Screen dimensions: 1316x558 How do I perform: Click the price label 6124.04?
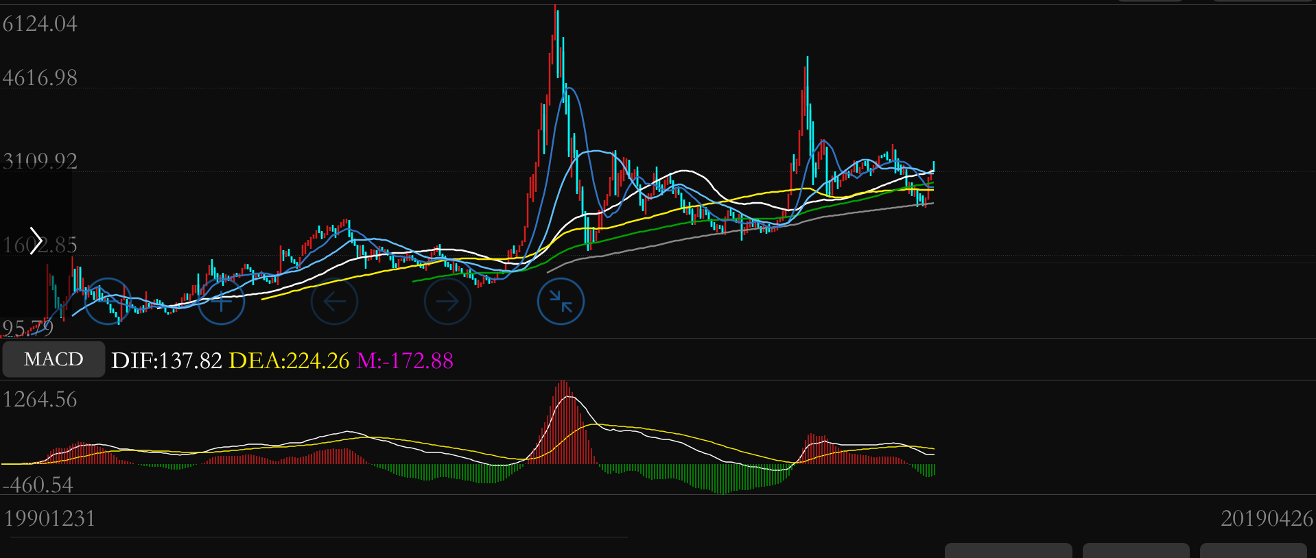click(x=40, y=24)
